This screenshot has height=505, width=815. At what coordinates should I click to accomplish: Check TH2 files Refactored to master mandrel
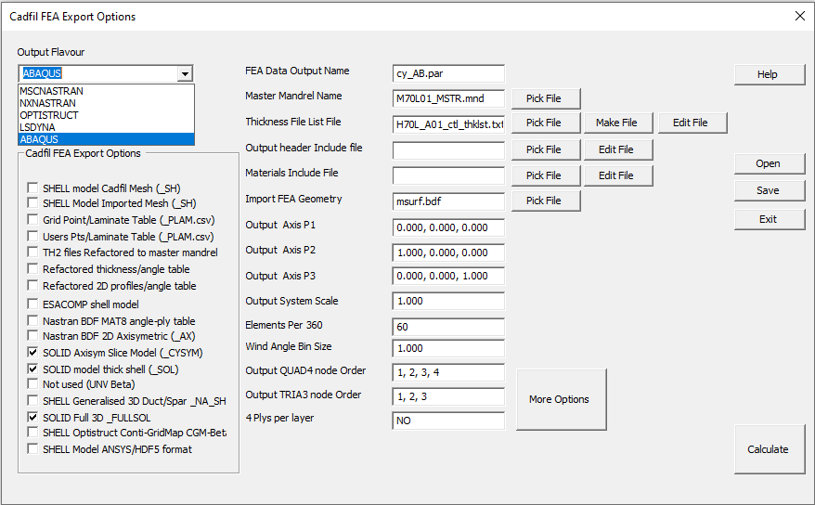(x=32, y=252)
